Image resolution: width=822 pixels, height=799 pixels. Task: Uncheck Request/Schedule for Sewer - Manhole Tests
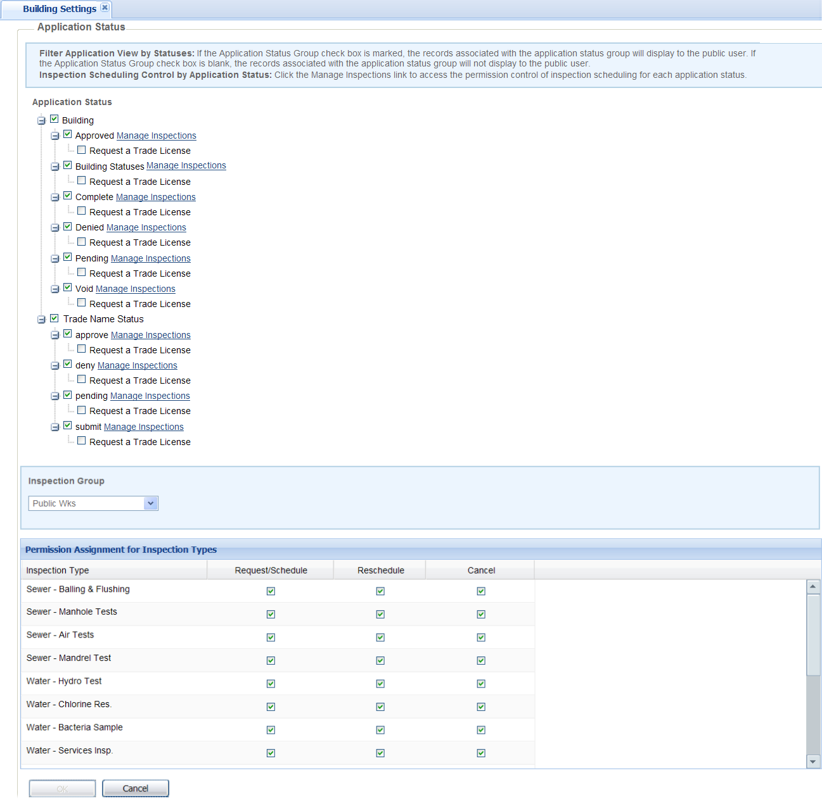click(271, 614)
